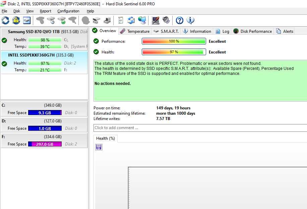
Task: Click the 'No actions needed.' text
Action: [x=113, y=83]
